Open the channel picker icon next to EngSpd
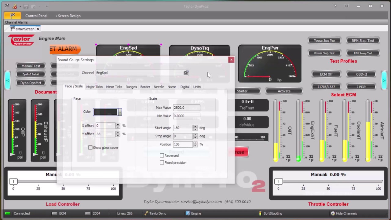 pyautogui.click(x=186, y=73)
